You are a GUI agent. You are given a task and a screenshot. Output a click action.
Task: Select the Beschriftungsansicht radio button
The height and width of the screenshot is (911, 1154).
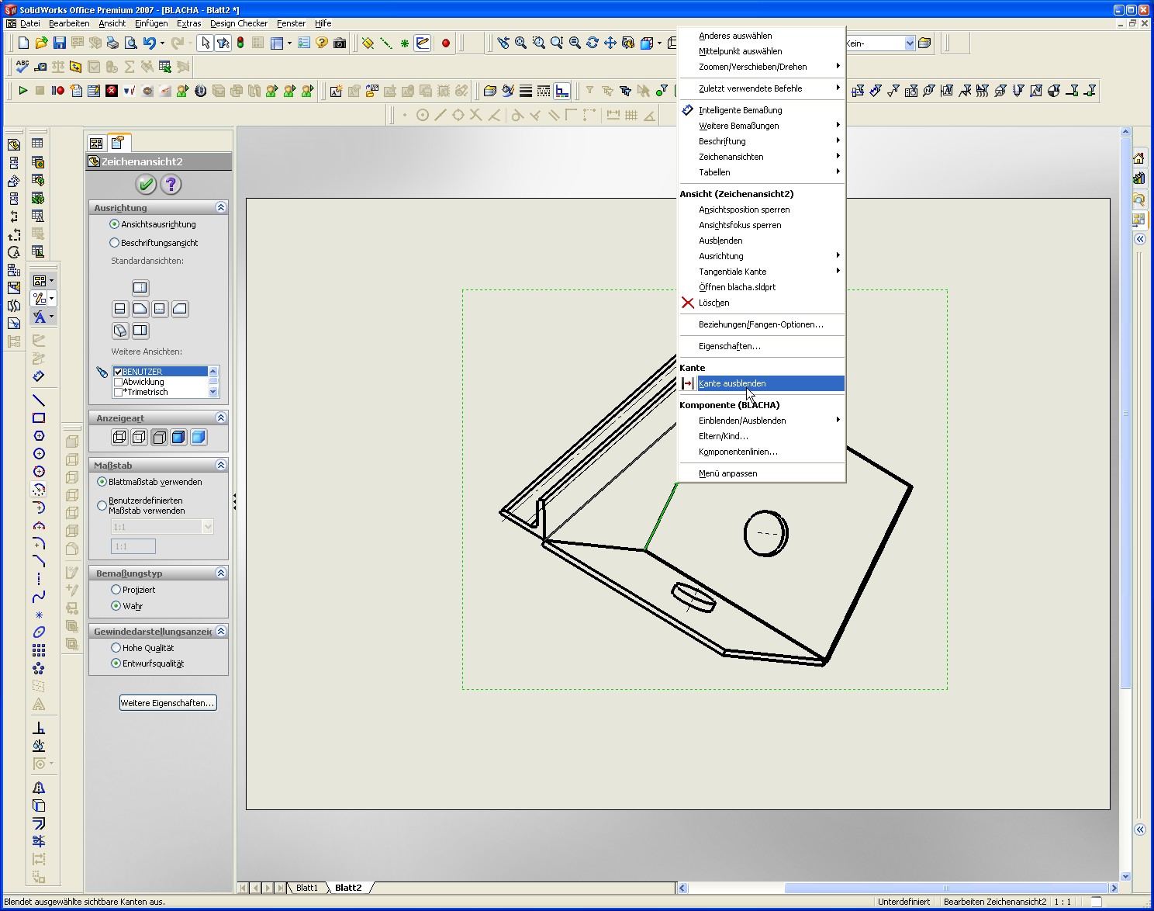coord(115,243)
